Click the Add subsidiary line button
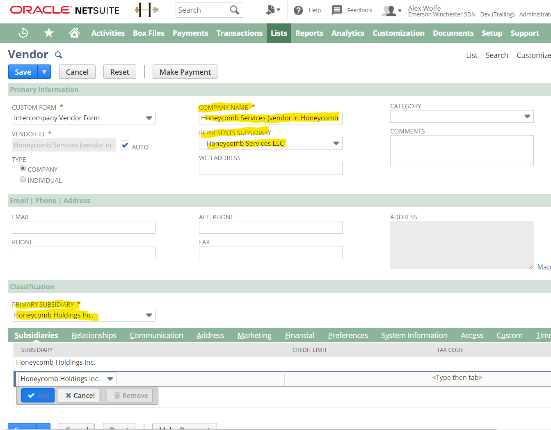This screenshot has width=551, height=430. point(38,396)
